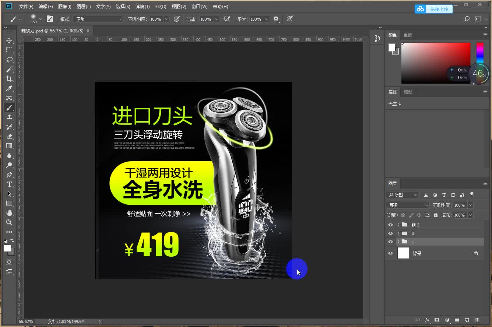Expand the group named 1
The image size is (492, 327).
398,242
